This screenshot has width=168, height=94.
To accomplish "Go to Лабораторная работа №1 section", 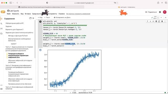I will pyautogui.click(x=15, y=23).
